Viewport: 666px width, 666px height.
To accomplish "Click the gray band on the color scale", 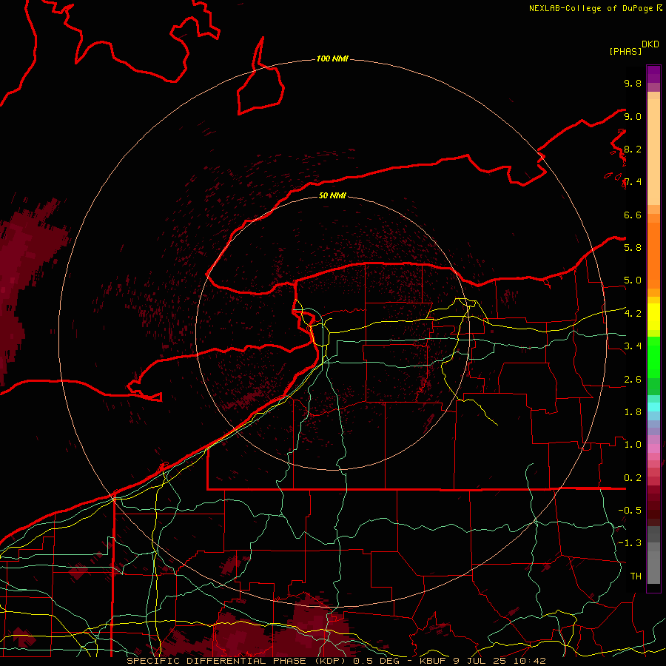I will click(x=653, y=554).
